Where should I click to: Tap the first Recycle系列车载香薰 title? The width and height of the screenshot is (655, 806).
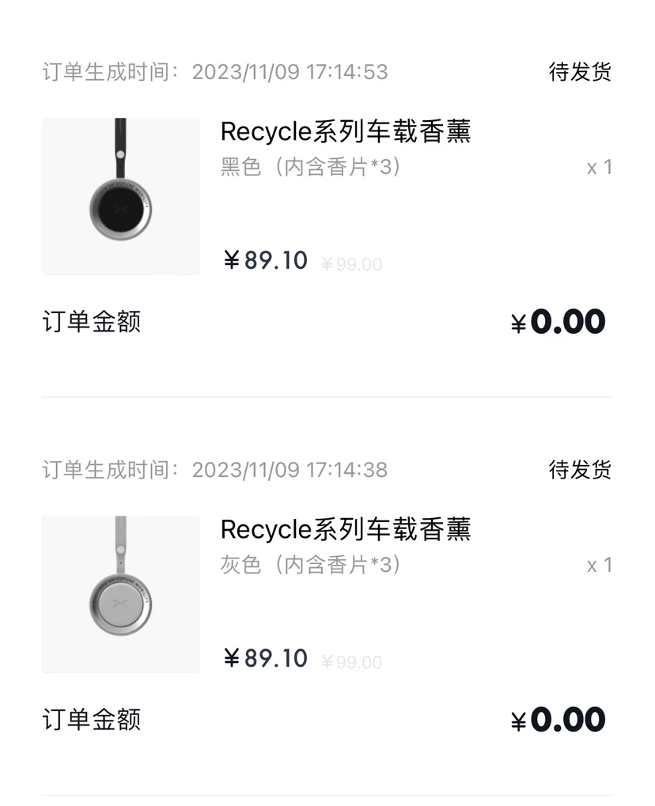(346, 131)
